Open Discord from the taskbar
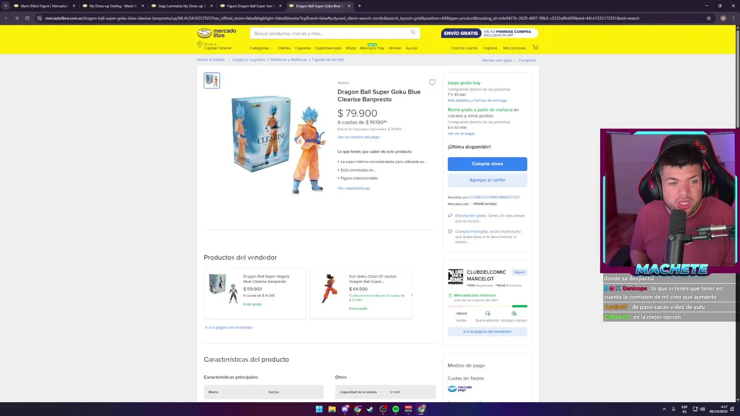740x416 pixels. [x=345, y=409]
